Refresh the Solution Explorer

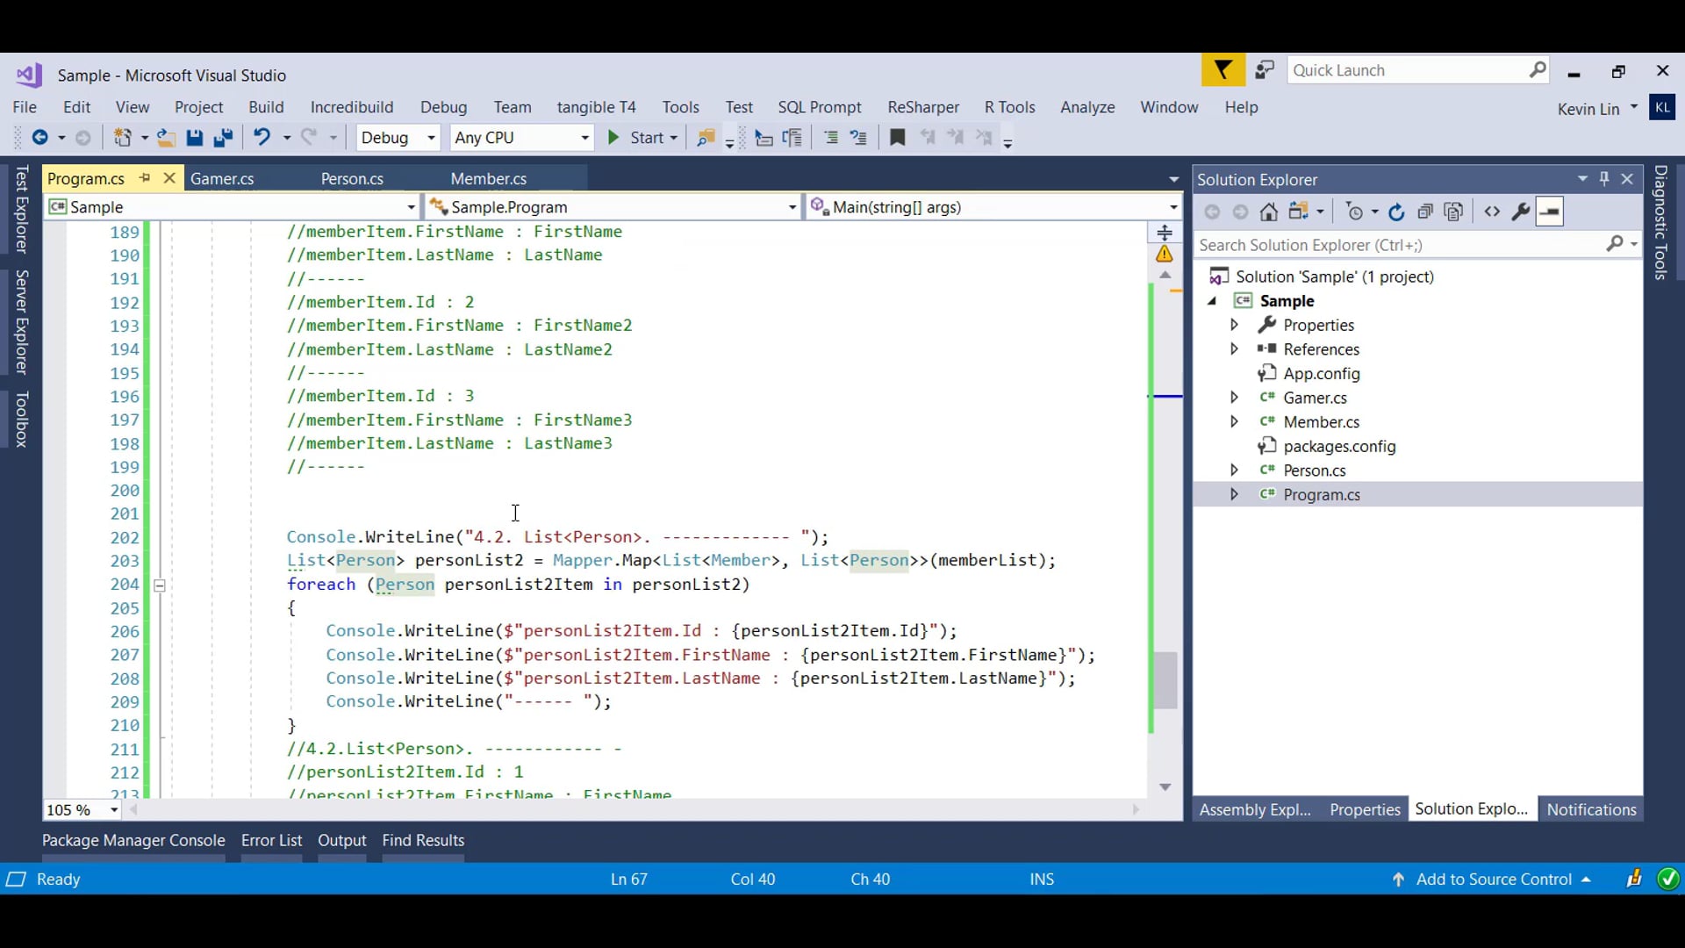1396,212
